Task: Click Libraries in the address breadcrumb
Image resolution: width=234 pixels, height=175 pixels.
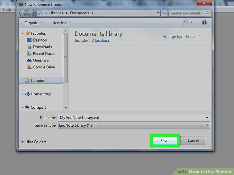Action: (56, 13)
